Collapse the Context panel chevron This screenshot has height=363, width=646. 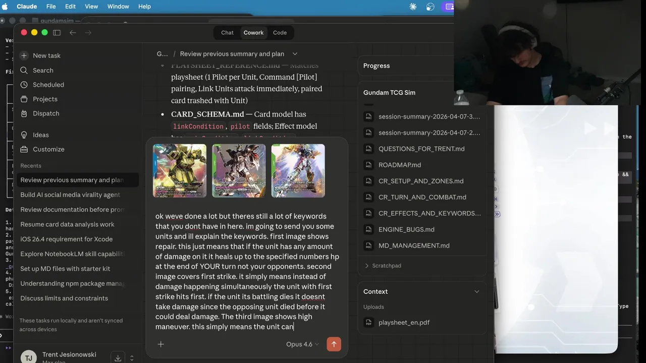tap(476, 291)
